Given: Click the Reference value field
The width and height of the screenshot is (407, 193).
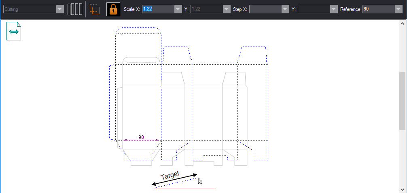Looking at the screenshot, I should pyautogui.click(x=378, y=9).
